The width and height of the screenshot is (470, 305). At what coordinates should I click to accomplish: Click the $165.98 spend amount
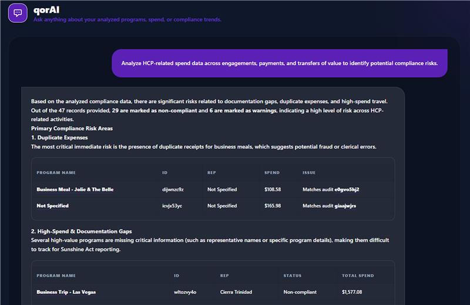tap(273, 206)
